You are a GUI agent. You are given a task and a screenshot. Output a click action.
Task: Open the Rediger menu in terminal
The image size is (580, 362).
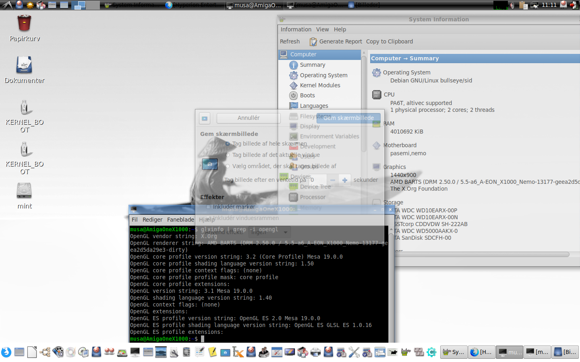pyautogui.click(x=152, y=220)
